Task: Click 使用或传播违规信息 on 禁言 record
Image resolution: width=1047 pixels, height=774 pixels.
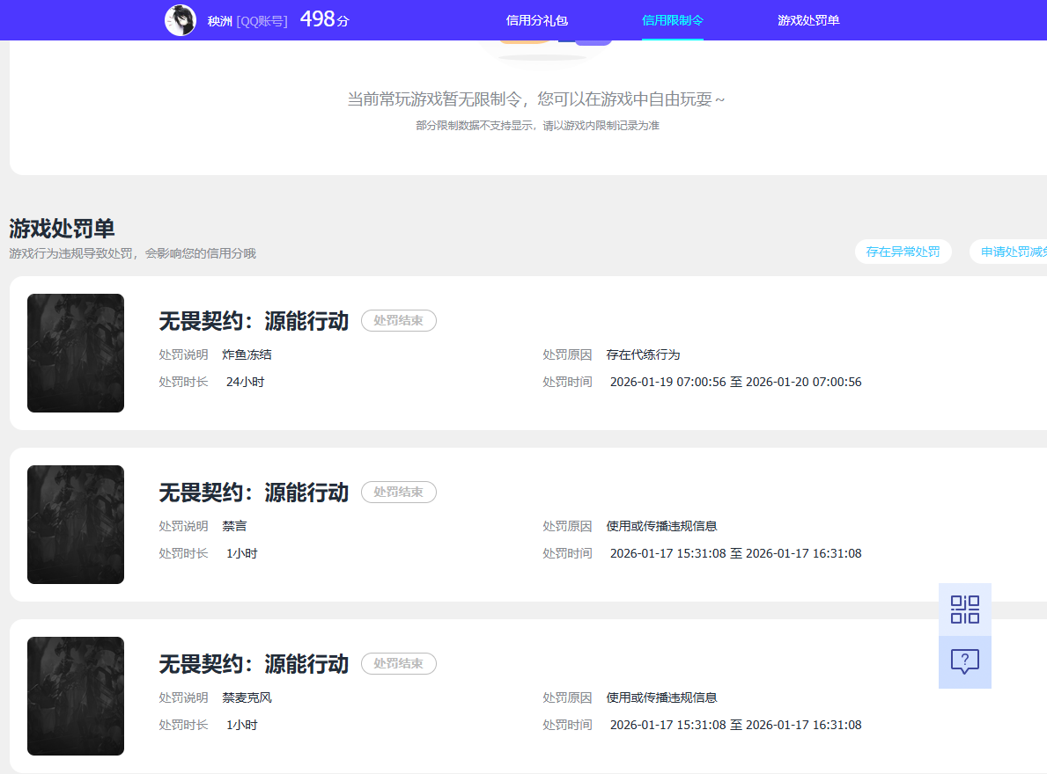Action: pos(661,526)
